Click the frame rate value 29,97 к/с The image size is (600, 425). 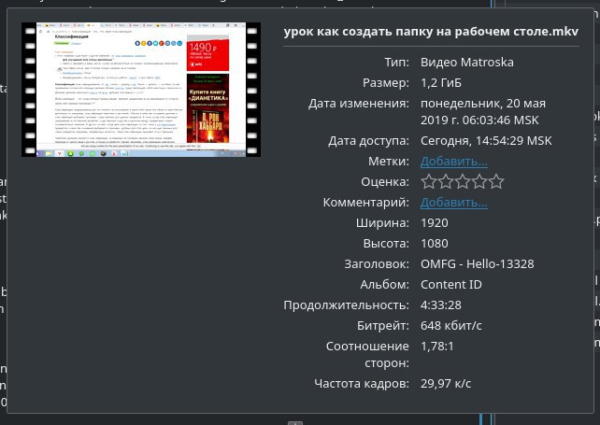(x=446, y=383)
